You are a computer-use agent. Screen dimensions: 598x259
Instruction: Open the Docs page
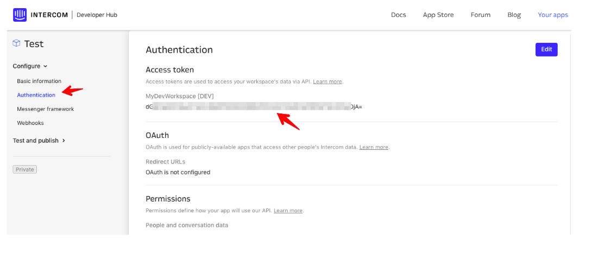pos(399,15)
